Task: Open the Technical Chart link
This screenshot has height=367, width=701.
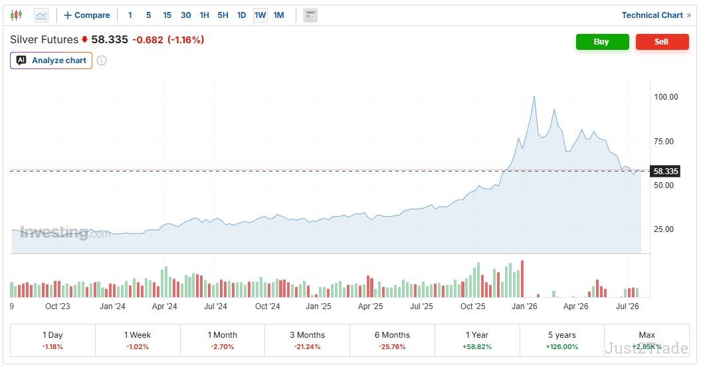Action: 656,15
